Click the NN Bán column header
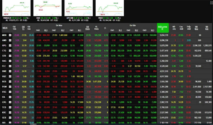213x125 pixels. 207,28
